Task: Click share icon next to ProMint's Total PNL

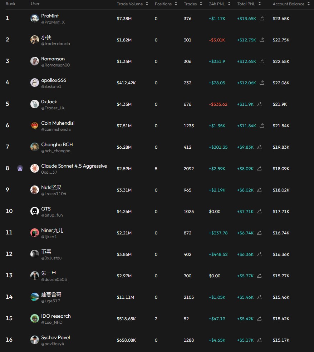Action: pos(262,19)
